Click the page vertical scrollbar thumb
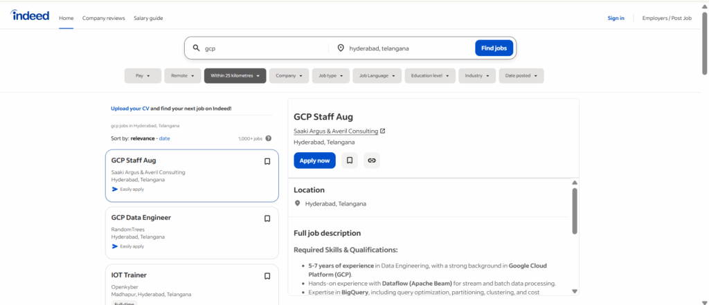This screenshot has width=709, height=305. coord(704,44)
